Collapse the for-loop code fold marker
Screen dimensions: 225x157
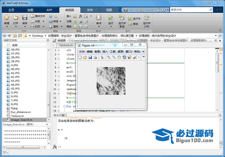click(65, 106)
